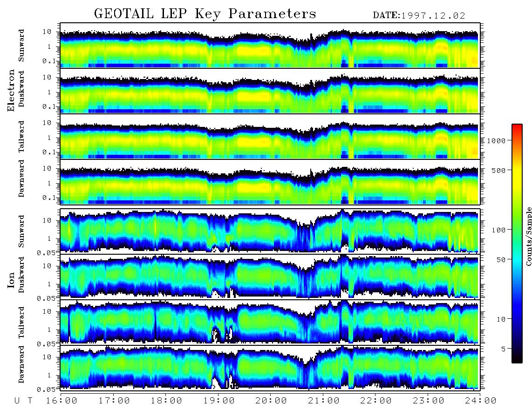The width and height of the screenshot is (532, 409).
Task: Select the Electron Duskward panel label
Action: (21, 89)
